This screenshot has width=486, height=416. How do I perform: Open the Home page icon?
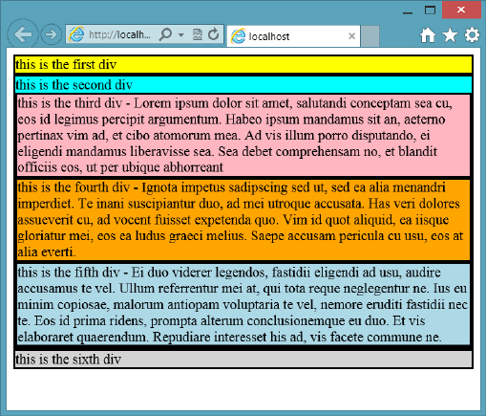(x=428, y=35)
